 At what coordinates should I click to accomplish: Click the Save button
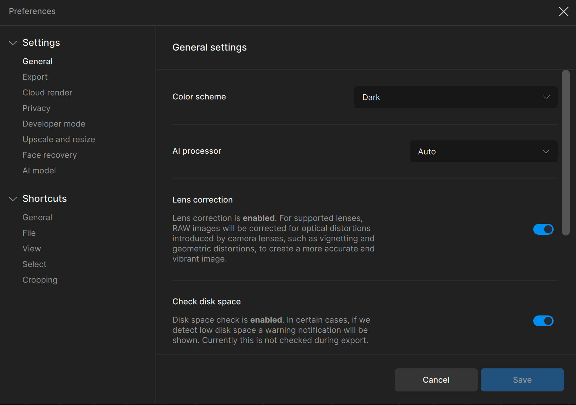[x=522, y=380]
